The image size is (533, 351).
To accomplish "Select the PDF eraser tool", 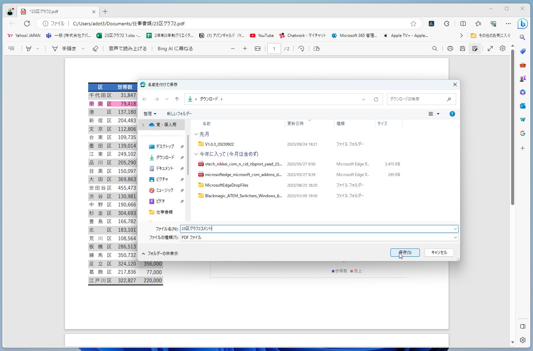I will coord(95,49).
